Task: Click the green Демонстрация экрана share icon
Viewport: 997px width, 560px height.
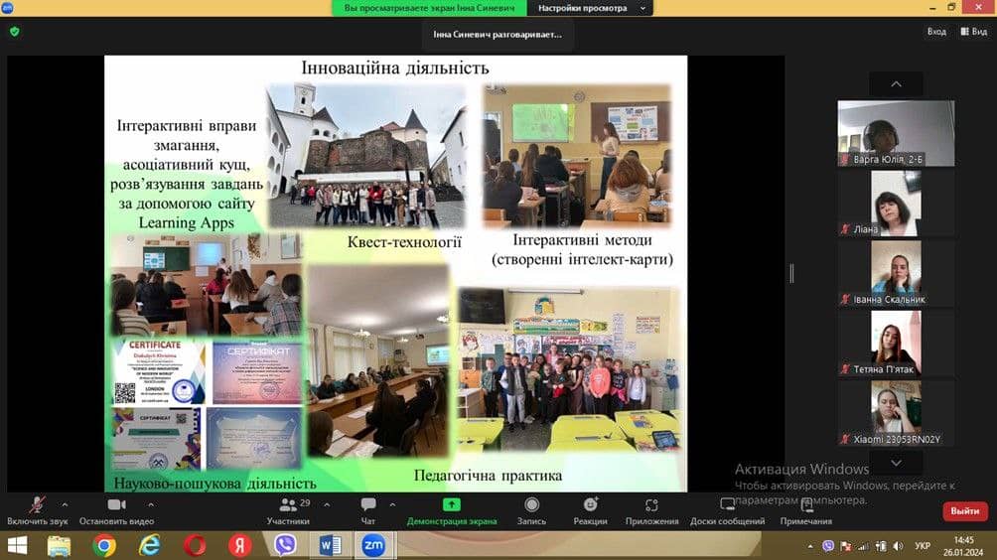Action: point(452,505)
